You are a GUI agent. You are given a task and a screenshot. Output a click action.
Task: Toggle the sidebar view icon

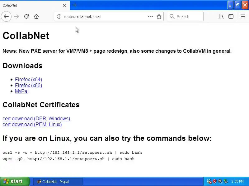coord(231,16)
